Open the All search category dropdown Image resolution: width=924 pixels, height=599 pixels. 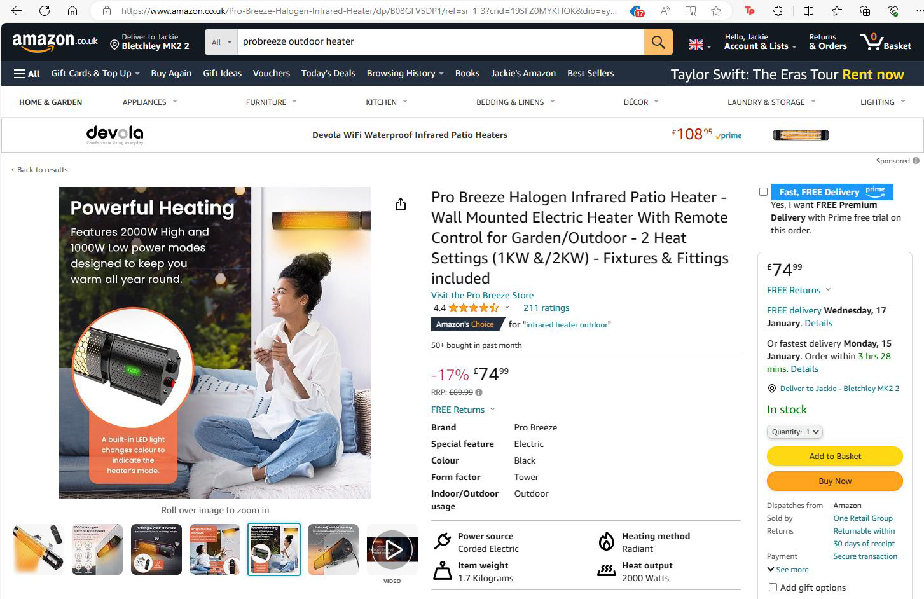[221, 42]
